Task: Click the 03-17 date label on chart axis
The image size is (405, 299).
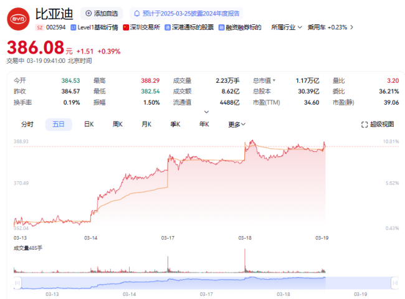Action: pyautogui.click(x=168, y=238)
